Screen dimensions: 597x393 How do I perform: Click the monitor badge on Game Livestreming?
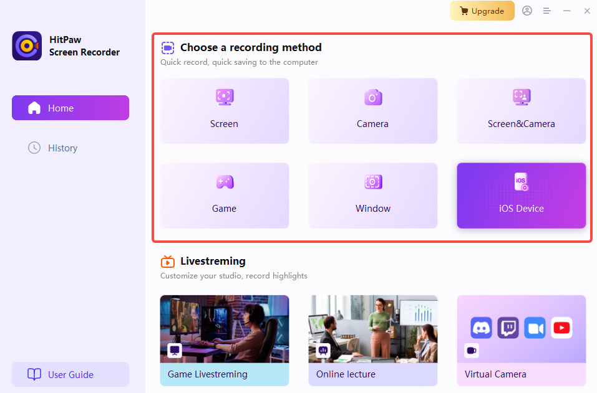tap(175, 350)
